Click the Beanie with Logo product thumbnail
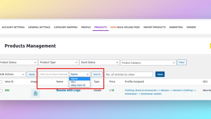Viewport: 211px width, 119px height. click(35, 93)
